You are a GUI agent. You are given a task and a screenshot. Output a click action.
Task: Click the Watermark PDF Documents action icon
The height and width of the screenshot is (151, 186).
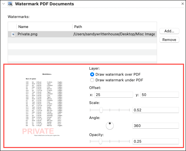[x=10, y=4]
